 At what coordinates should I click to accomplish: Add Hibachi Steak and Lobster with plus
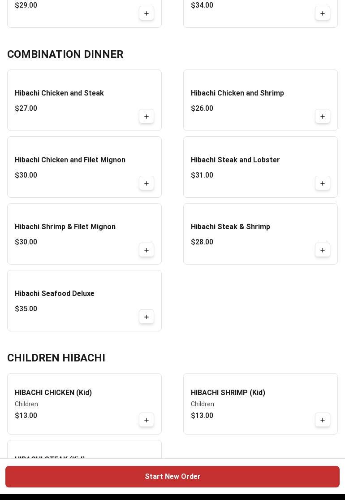[x=323, y=183]
